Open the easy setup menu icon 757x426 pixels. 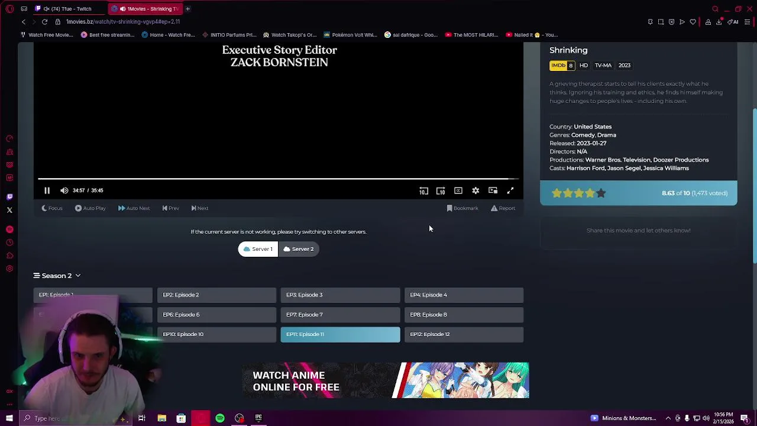pyautogui.click(x=747, y=22)
